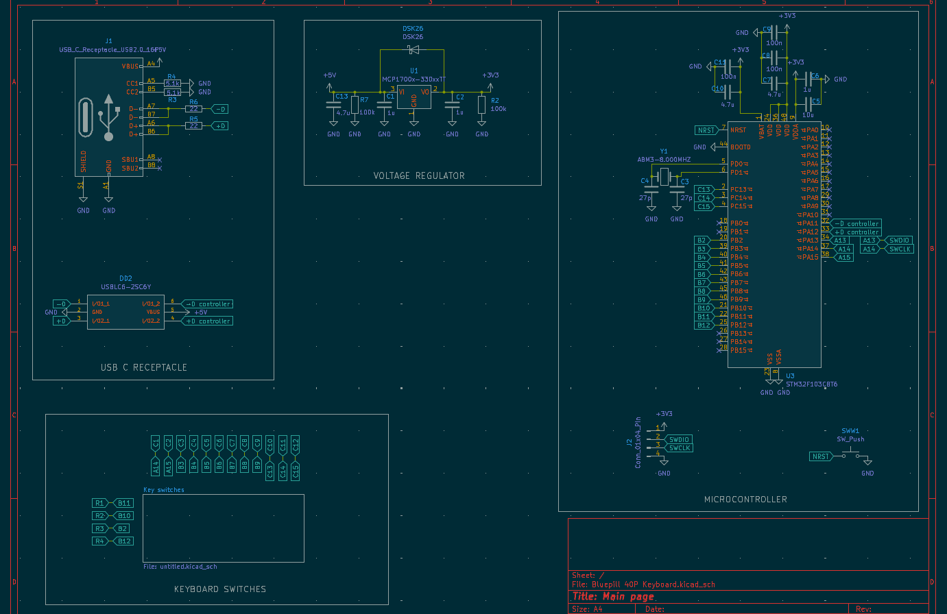The image size is (947, 614).
Task: Click the Y1 crystal oscillator symbol
Action: pos(664,177)
